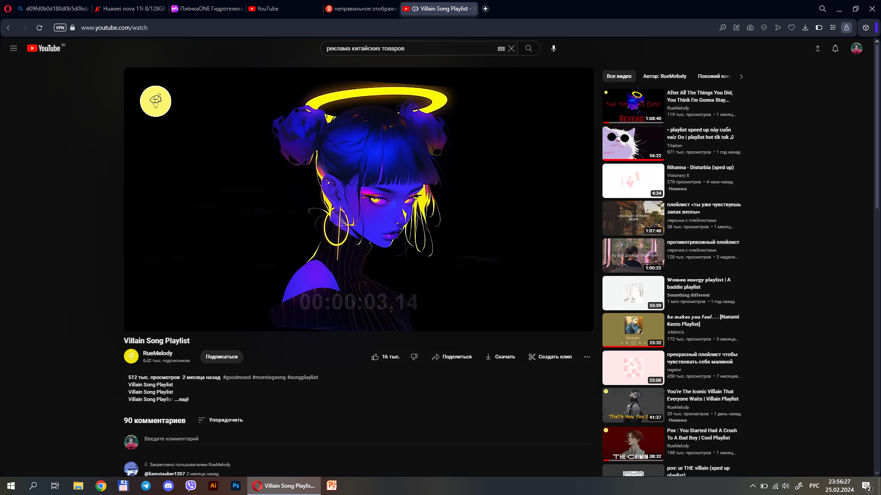This screenshot has width=881, height=495.
Task: Select the Автор: RueMelody chip
Action: [664, 76]
